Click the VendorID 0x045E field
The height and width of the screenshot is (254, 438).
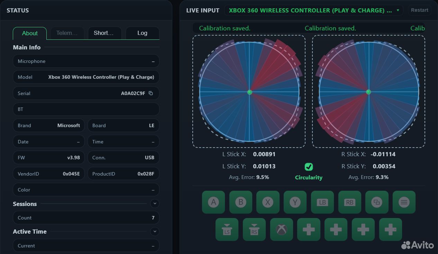tap(49, 174)
